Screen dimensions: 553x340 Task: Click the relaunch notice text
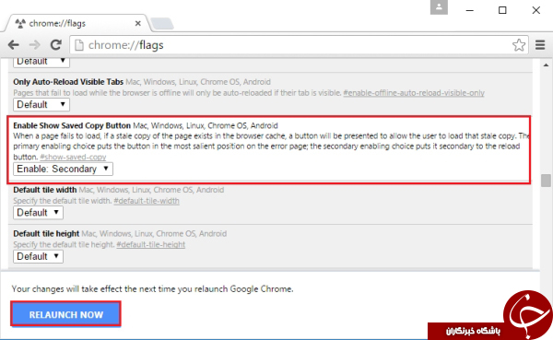pyautogui.click(x=152, y=288)
